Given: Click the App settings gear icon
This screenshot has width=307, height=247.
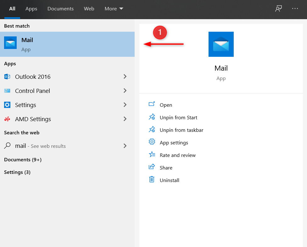Looking at the screenshot, I should pyautogui.click(x=152, y=142).
